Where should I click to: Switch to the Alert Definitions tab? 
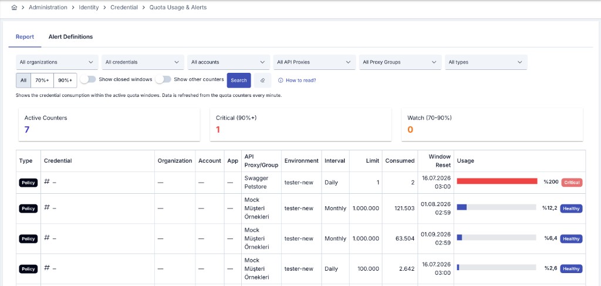click(70, 37)
